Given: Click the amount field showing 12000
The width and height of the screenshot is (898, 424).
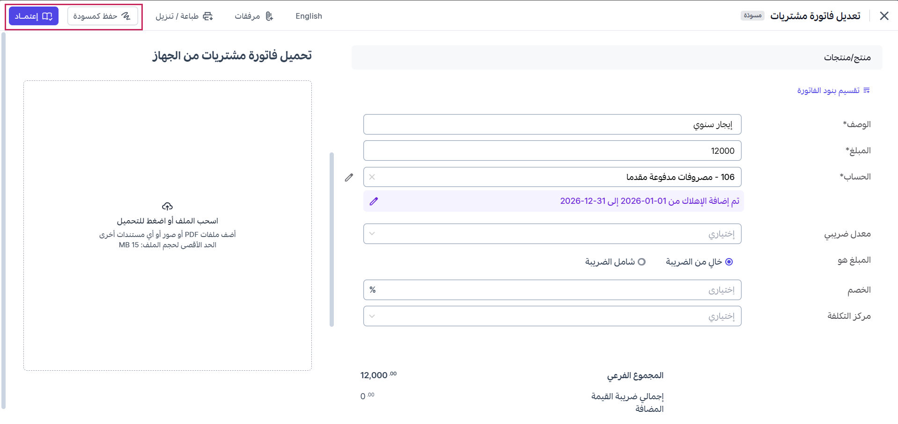Looking at the screenshot, I should tap(552, 151).
